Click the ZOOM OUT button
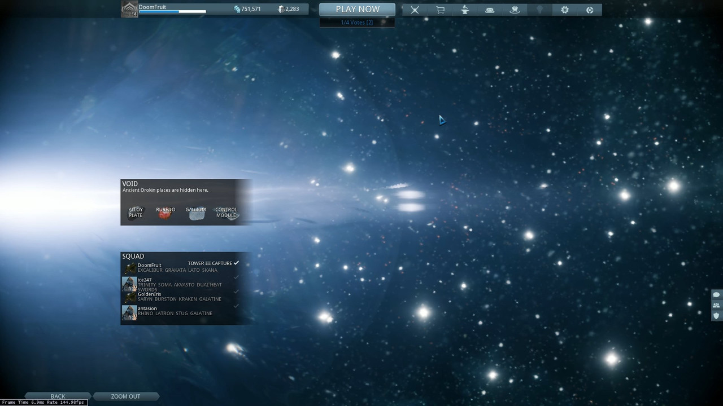723x406 pixels. coord(126,396)
